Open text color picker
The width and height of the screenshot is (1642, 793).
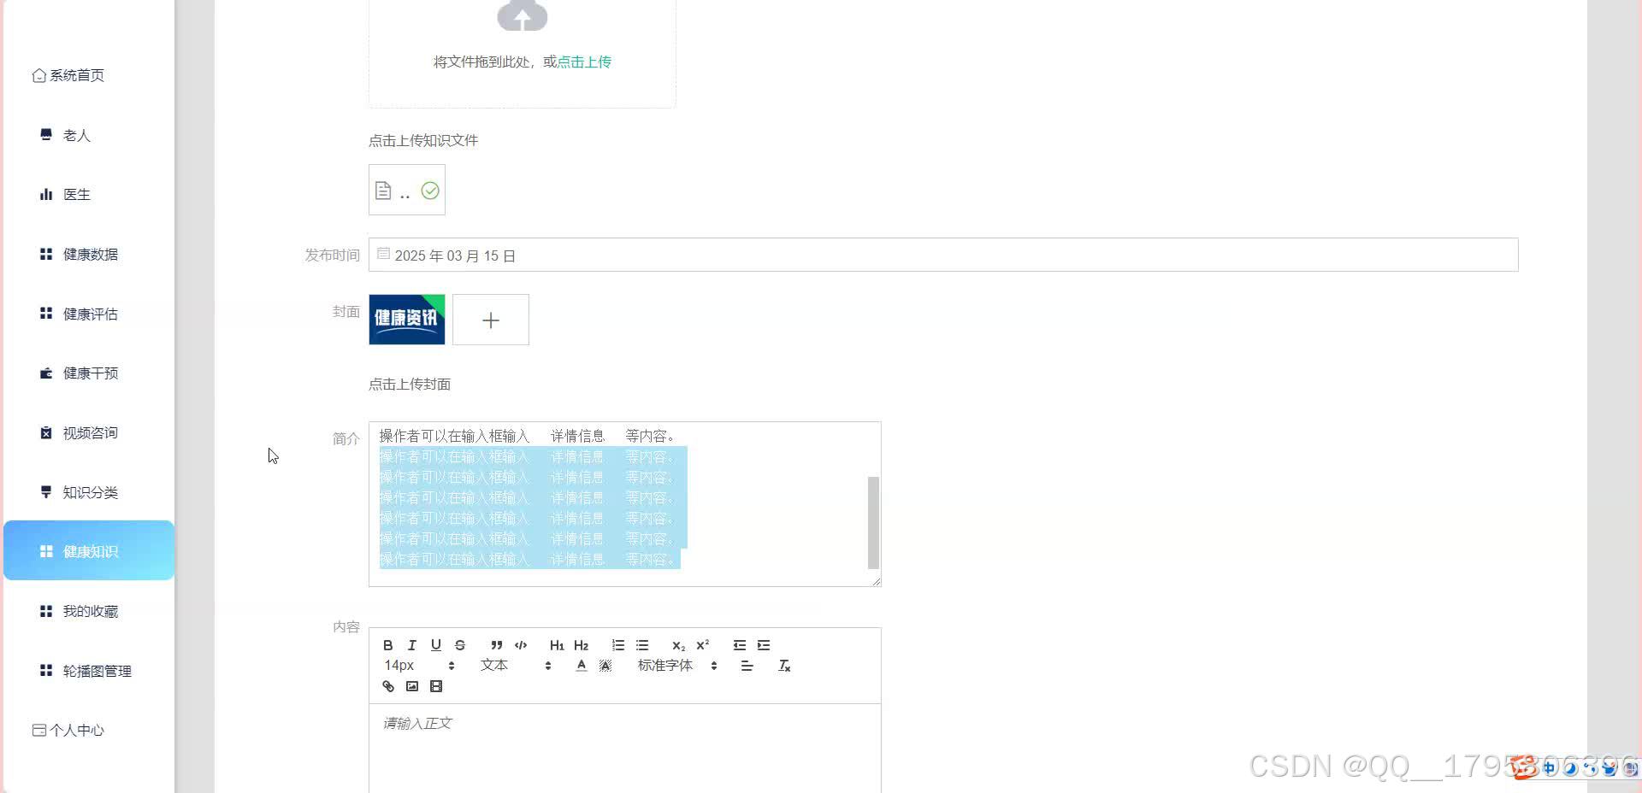pos(582,666)
